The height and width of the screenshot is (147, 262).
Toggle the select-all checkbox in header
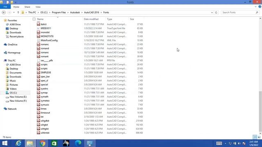pyautogui.click(x=34, y=19)
